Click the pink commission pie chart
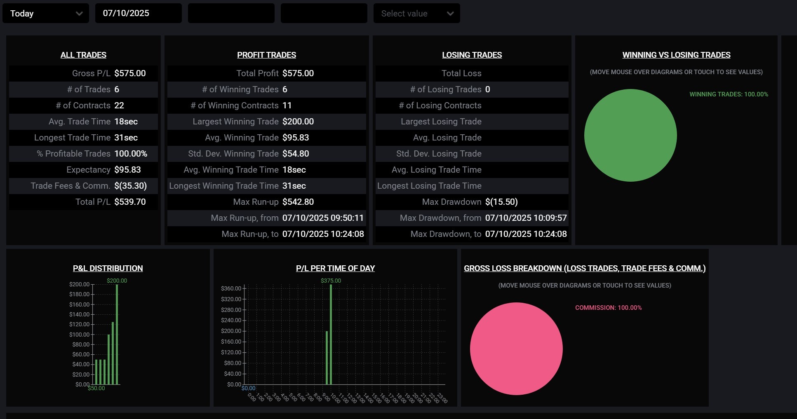The height and width of the screenshot is (419, 797). click(516, 349)
